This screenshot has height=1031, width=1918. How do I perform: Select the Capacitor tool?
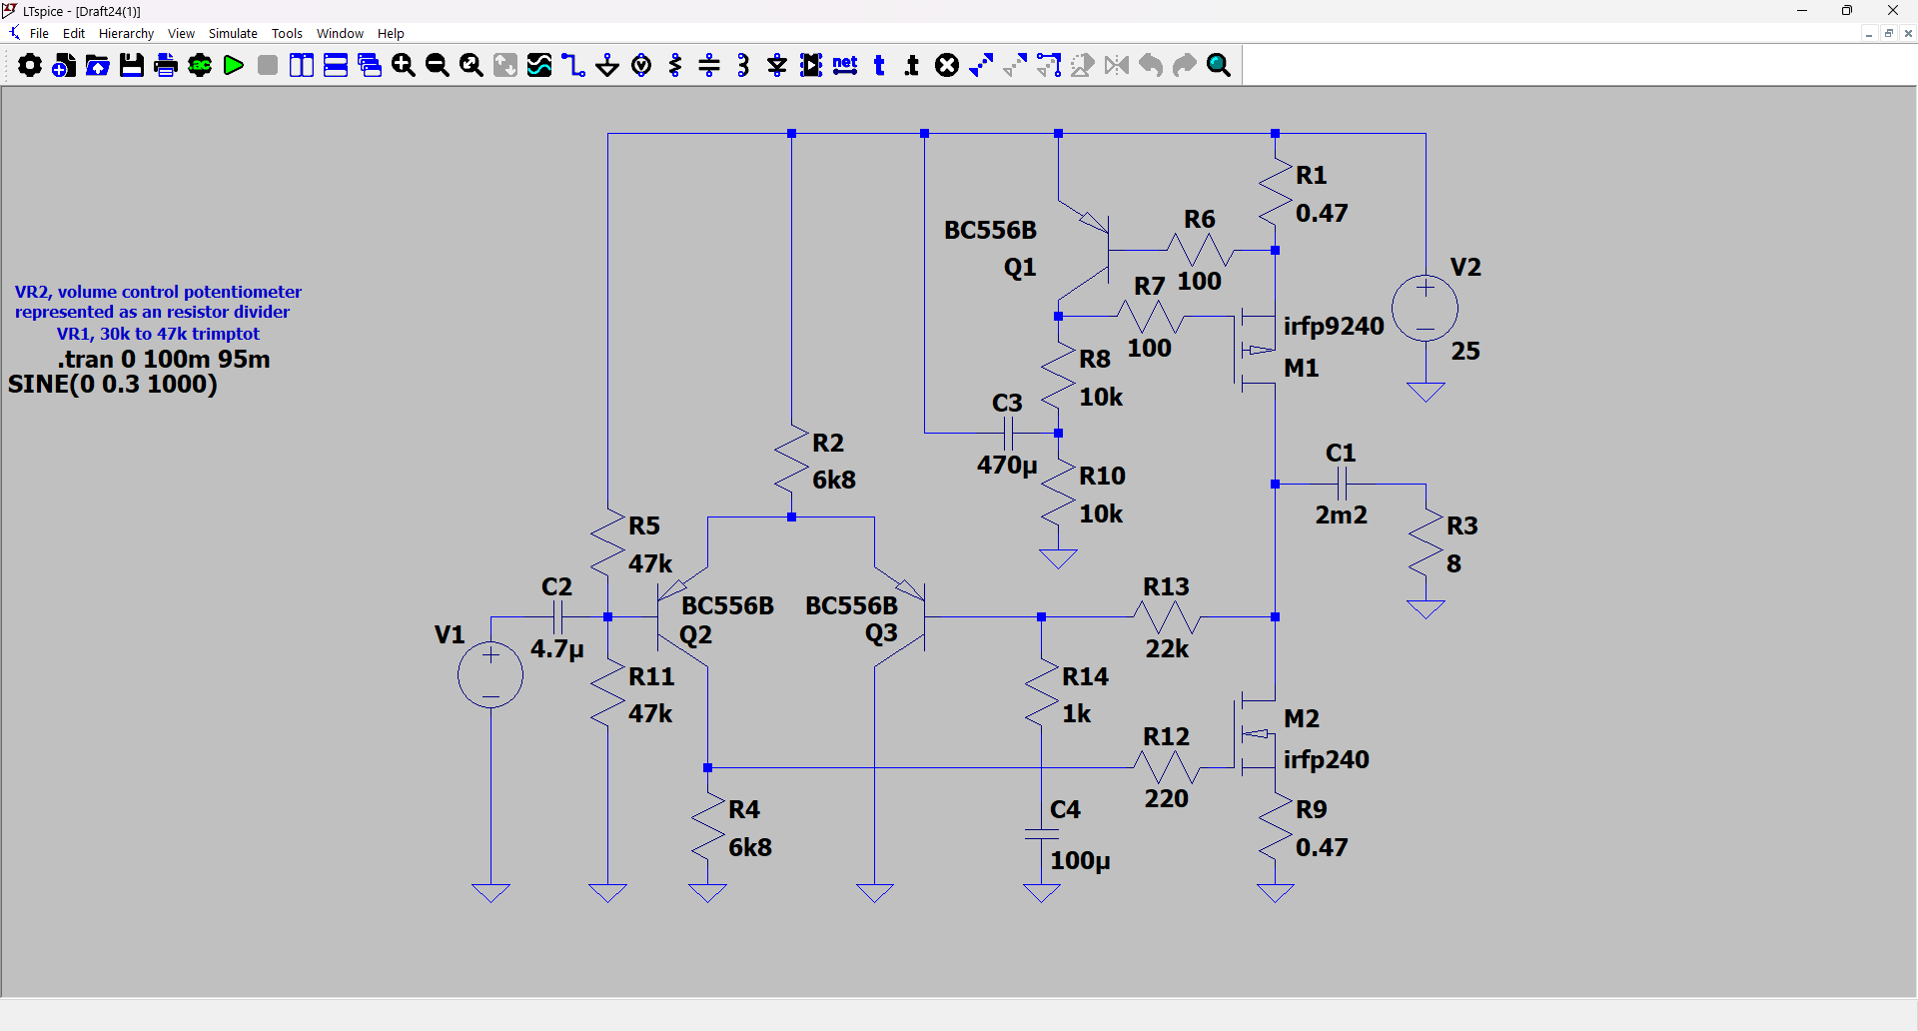click(709, 66)
